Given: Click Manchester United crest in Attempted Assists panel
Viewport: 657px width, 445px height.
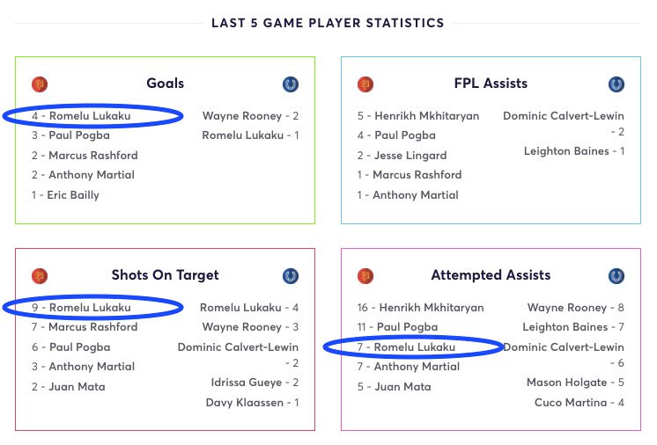Looking at the screenshot, I should click(x=365, y=276).
